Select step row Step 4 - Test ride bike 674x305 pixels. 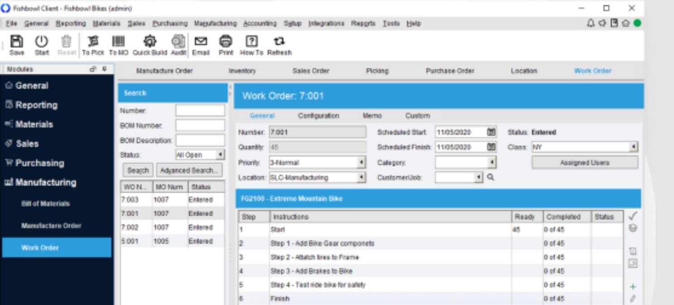tap(430, 285)
